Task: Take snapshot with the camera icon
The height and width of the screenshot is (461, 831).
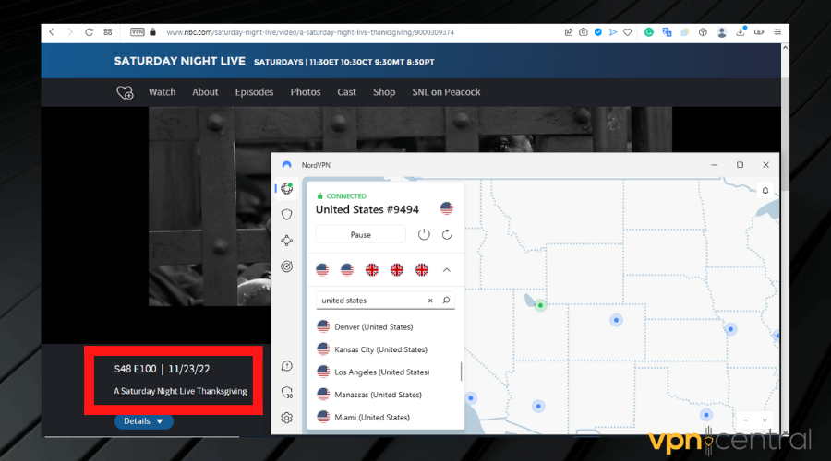Action: coord(584,32)
